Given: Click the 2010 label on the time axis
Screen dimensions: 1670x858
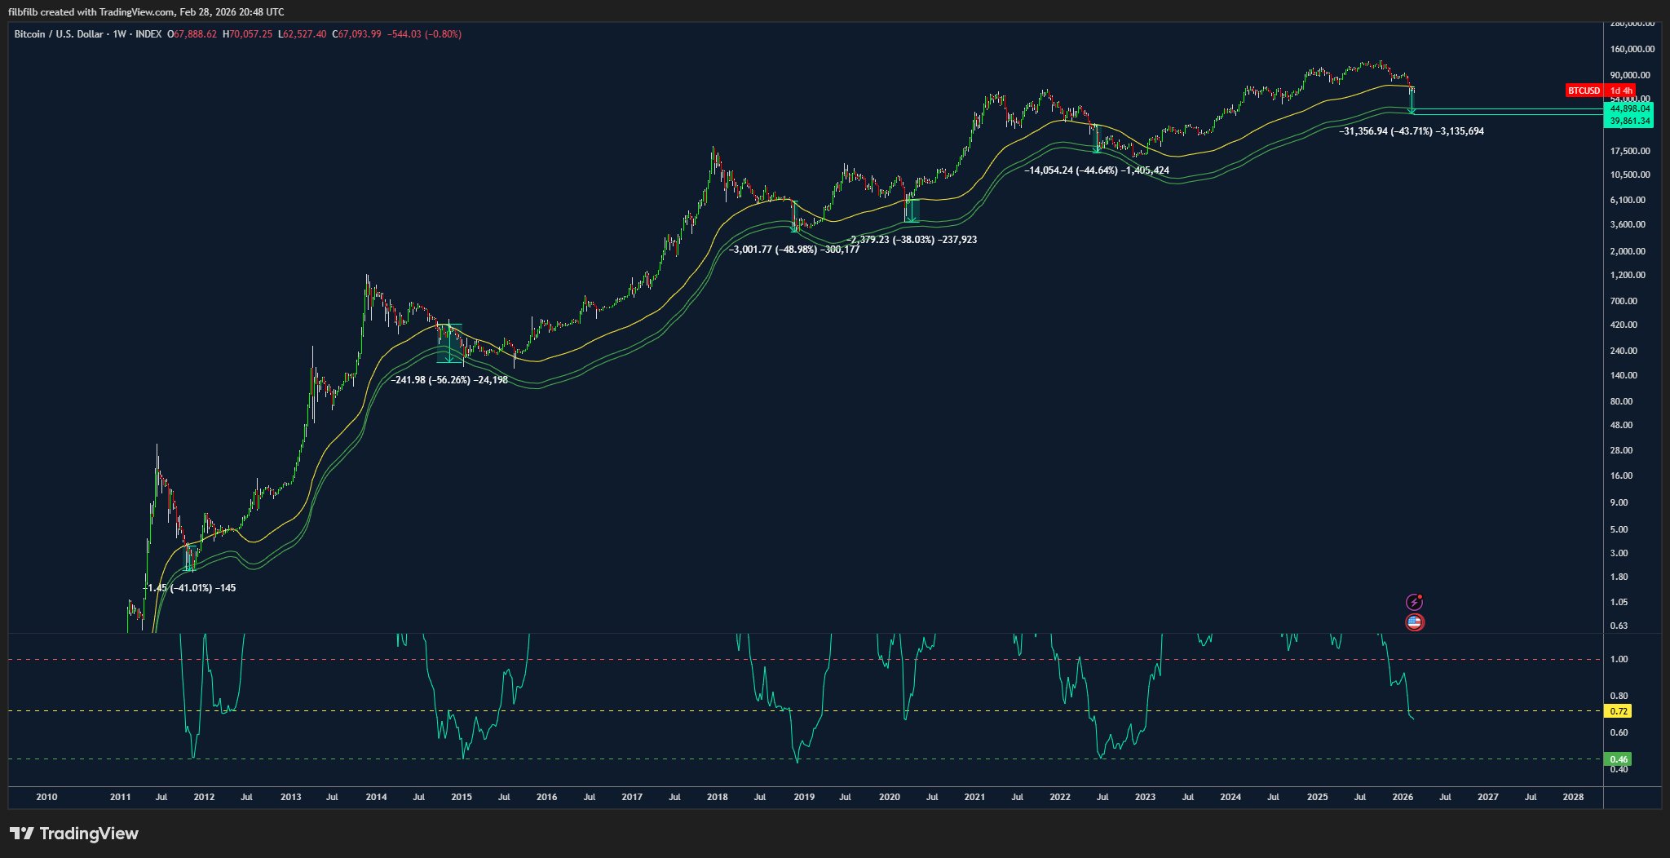Looking at the screenshot, I should coord(47,797).
